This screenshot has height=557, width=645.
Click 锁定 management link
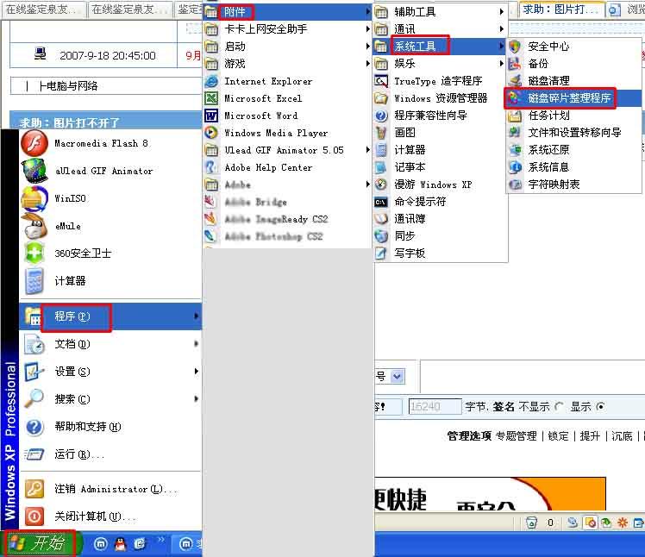[x=558, y=436]
